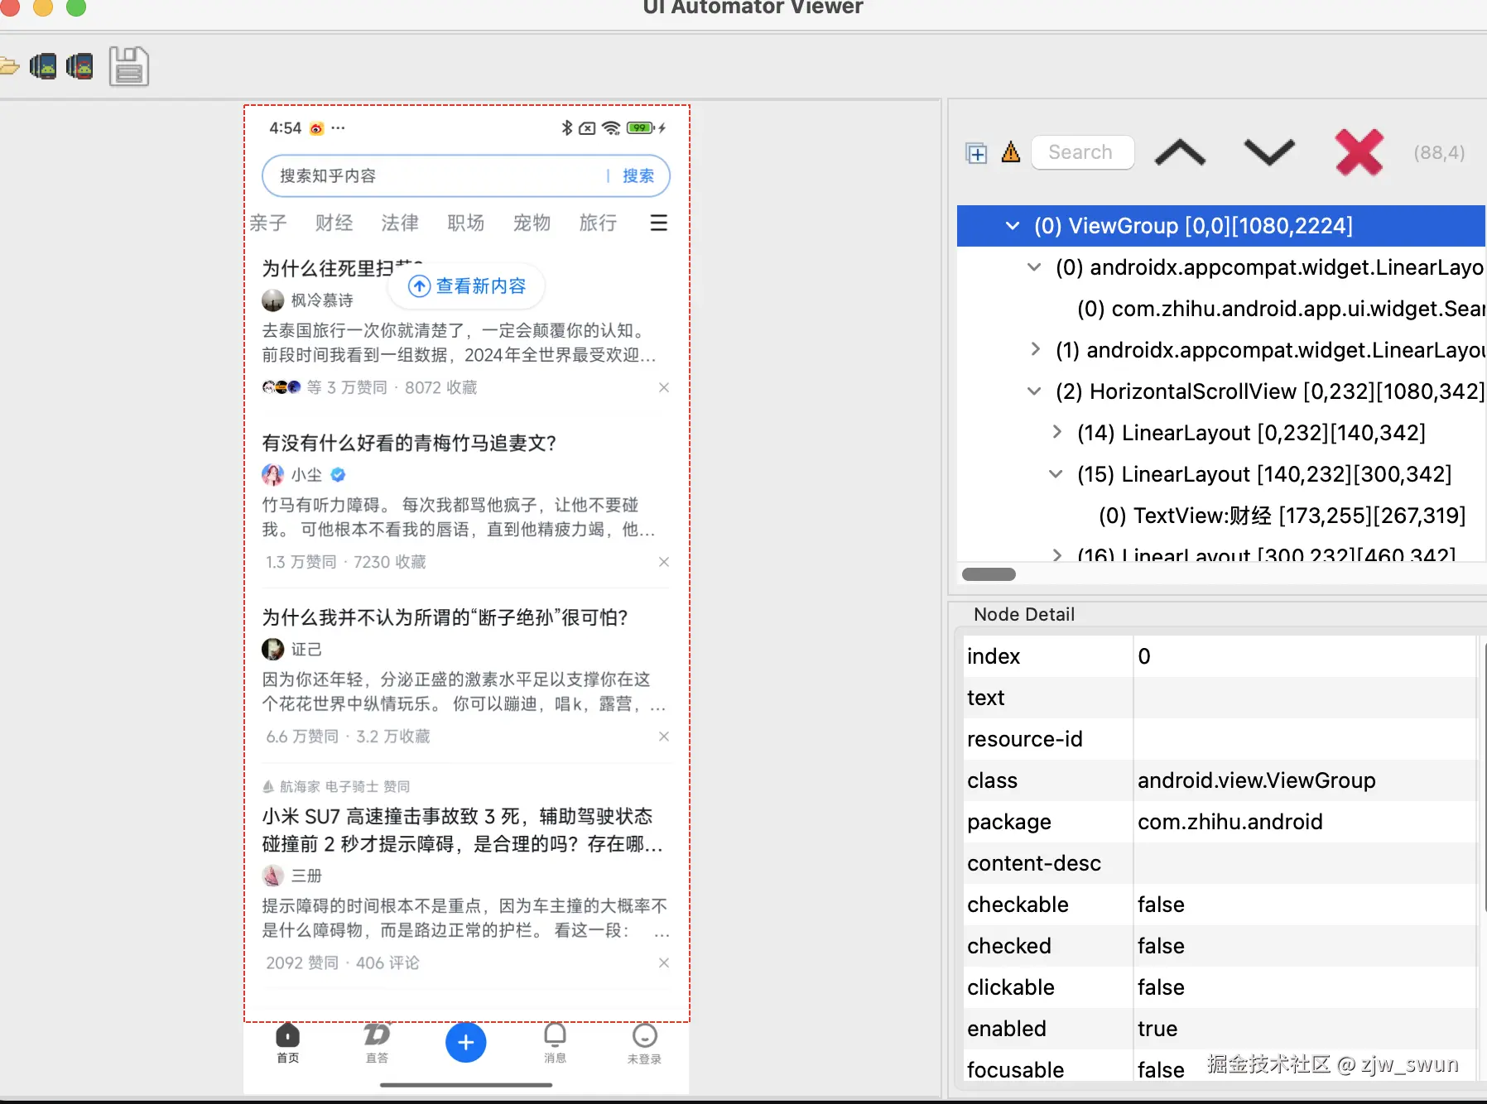Click the Expand All tree icon
Screen dimensions: 1487x1104
[x=977, y=153]
